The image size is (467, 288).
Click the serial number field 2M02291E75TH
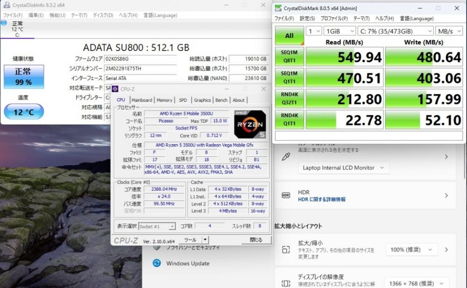point(140,69)
